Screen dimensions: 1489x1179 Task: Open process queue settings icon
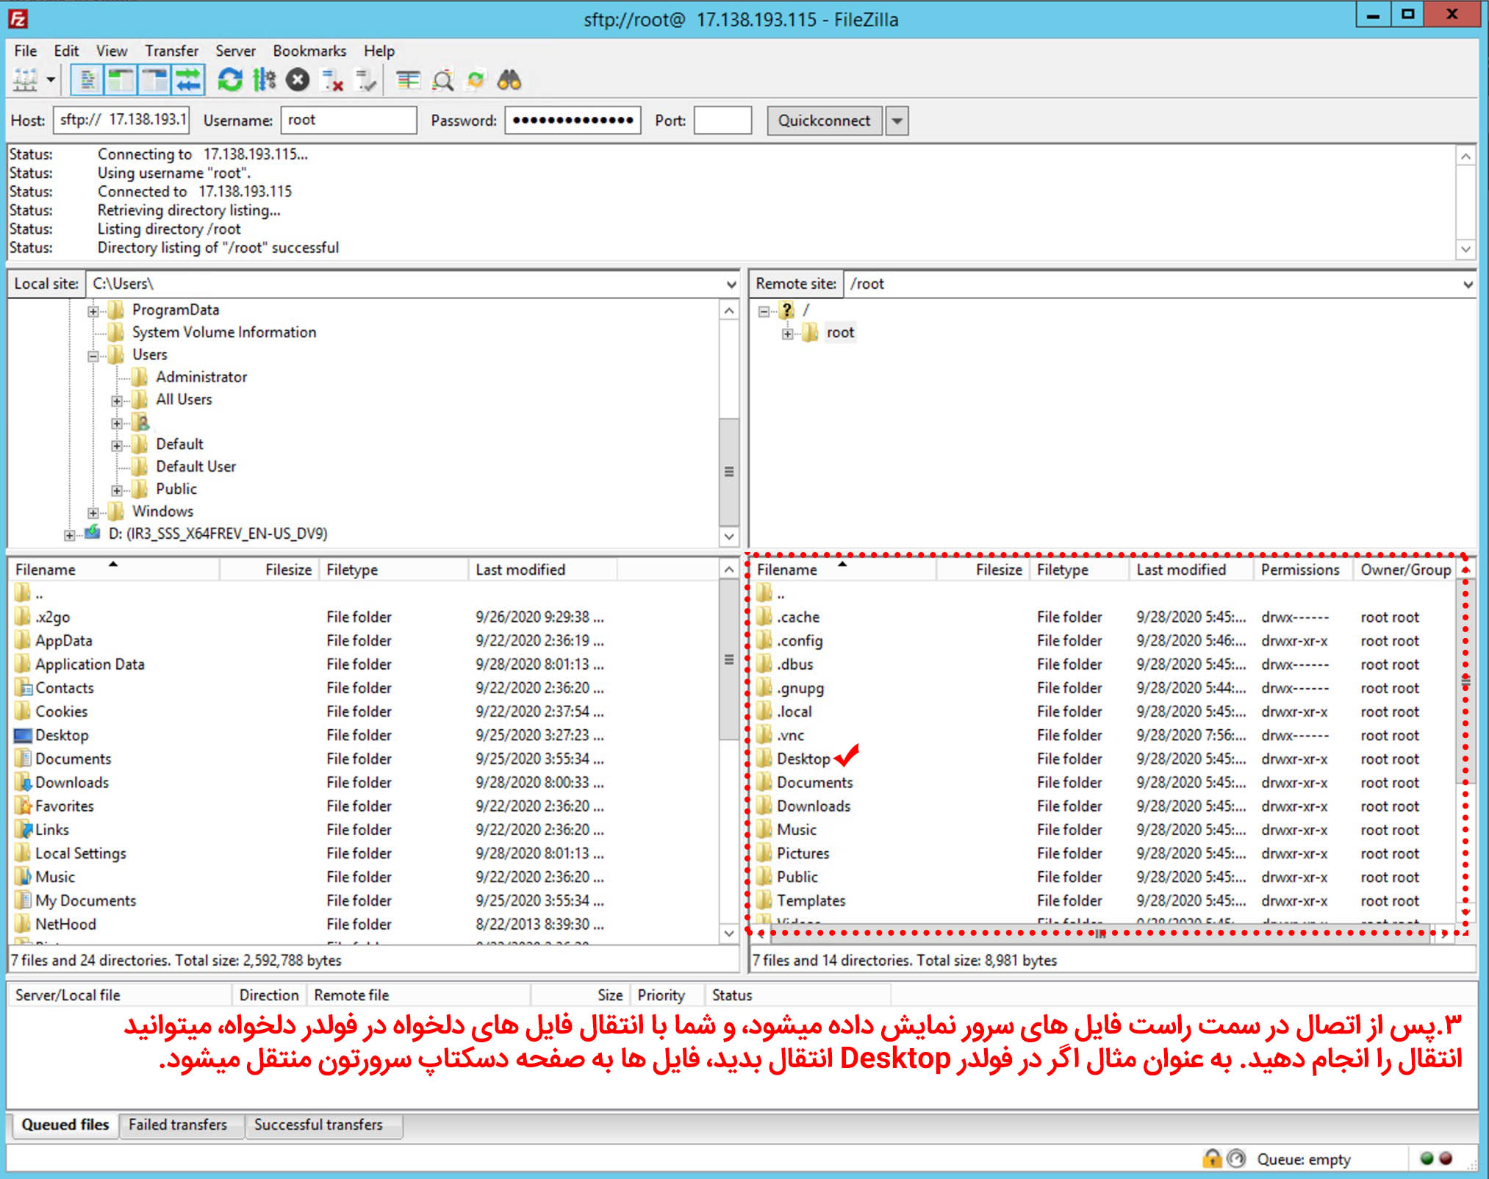click(x=264, y=80)
